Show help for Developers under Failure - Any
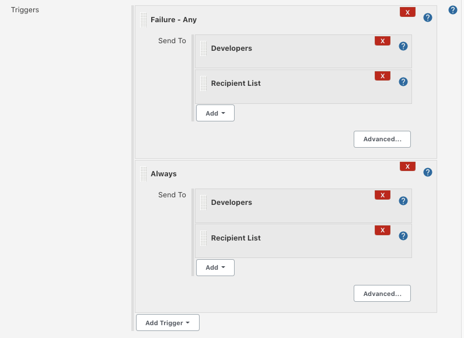This screenshot has height=338, width=464. coord(403,47)
